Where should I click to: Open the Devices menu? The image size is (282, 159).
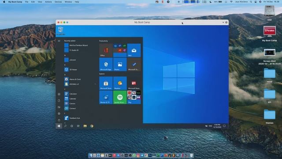point(58,2)
